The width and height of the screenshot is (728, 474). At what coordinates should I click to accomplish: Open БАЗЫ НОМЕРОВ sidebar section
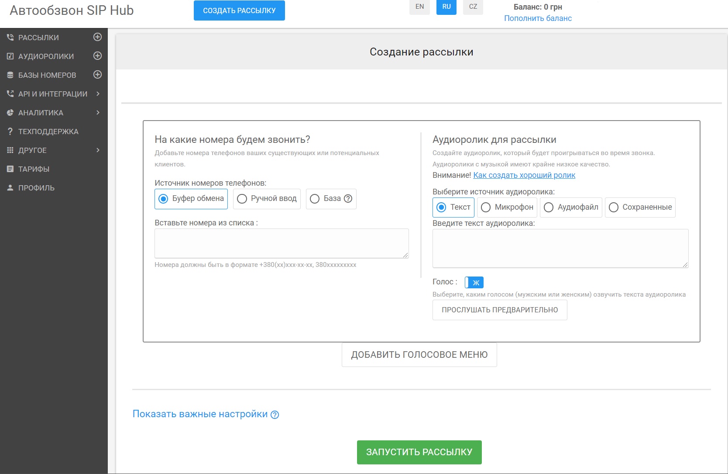point(47,75)
